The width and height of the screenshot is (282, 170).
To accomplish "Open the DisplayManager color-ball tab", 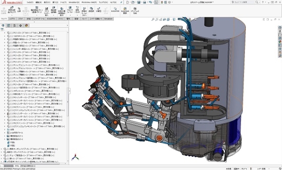I will pos(26,25).
